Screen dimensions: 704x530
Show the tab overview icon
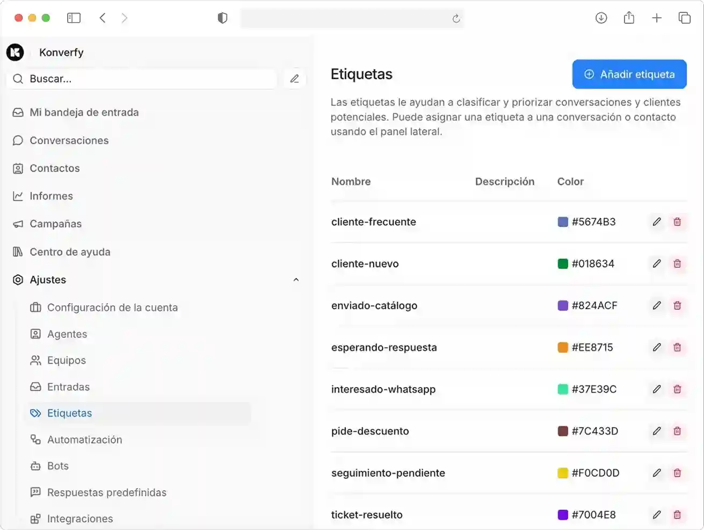coord(685,18)
